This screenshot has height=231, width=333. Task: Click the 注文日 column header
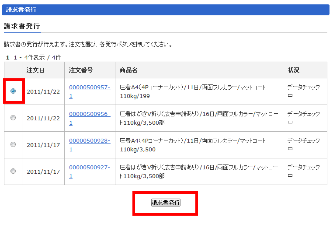35,70
